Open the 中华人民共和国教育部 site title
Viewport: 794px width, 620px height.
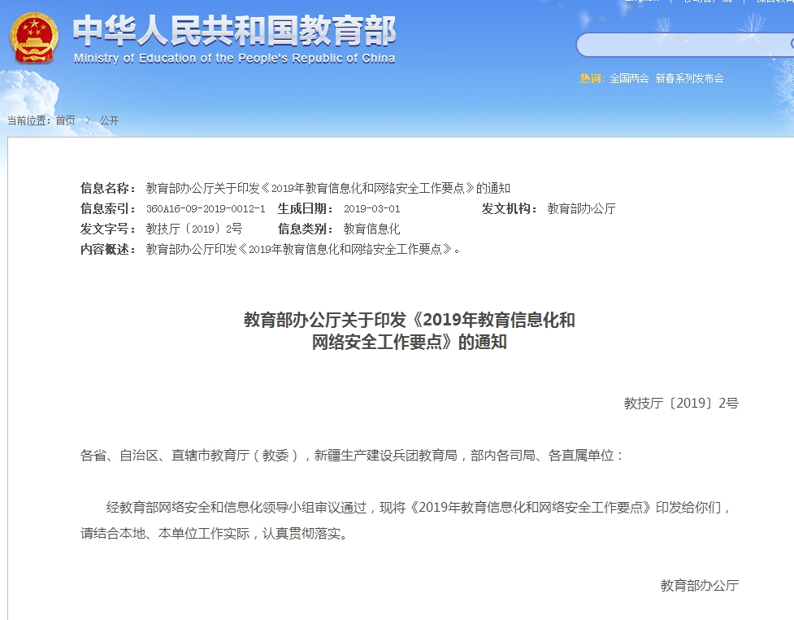[x=234, y=31]
